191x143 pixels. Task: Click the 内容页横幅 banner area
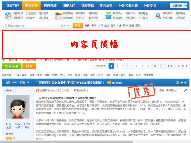point(96,44)
